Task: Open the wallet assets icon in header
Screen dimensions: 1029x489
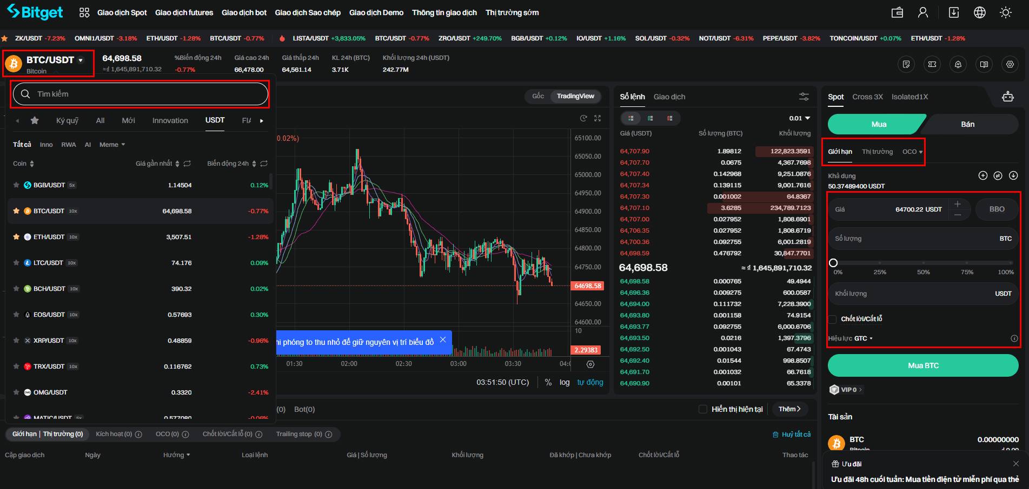Action: pyautogui.click(x=897, y=12)
